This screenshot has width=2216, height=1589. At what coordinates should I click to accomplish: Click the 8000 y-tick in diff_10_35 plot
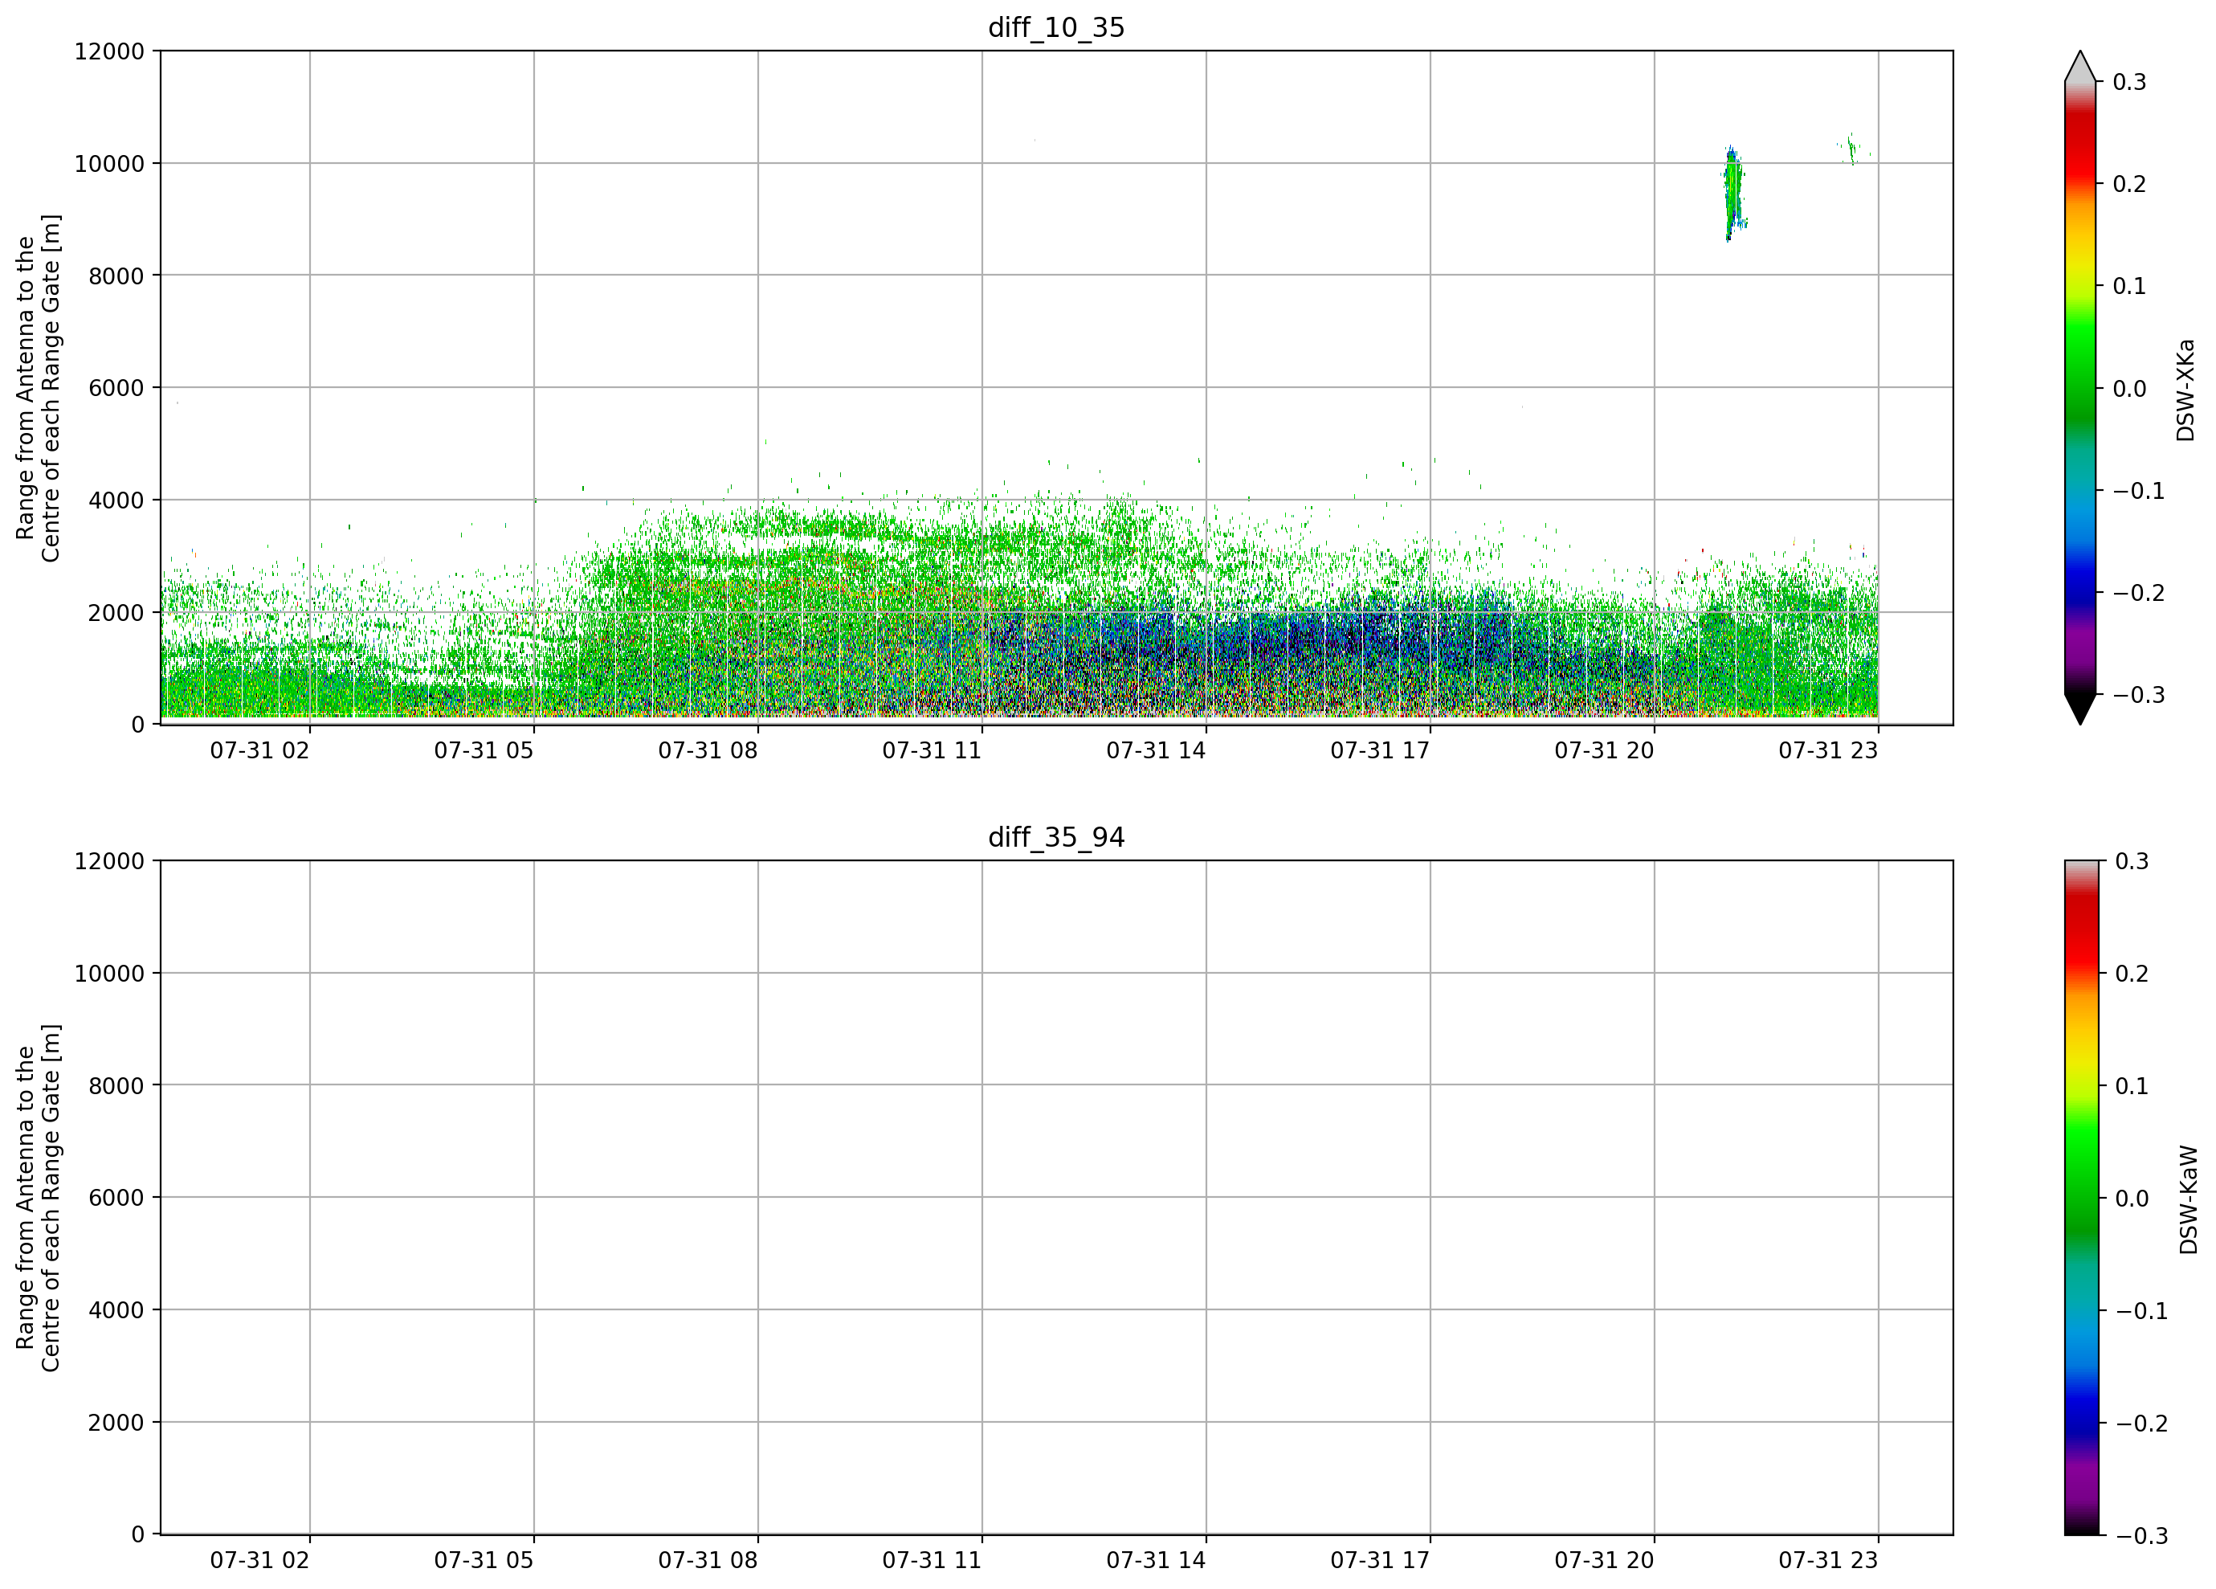tap(116, 276)
